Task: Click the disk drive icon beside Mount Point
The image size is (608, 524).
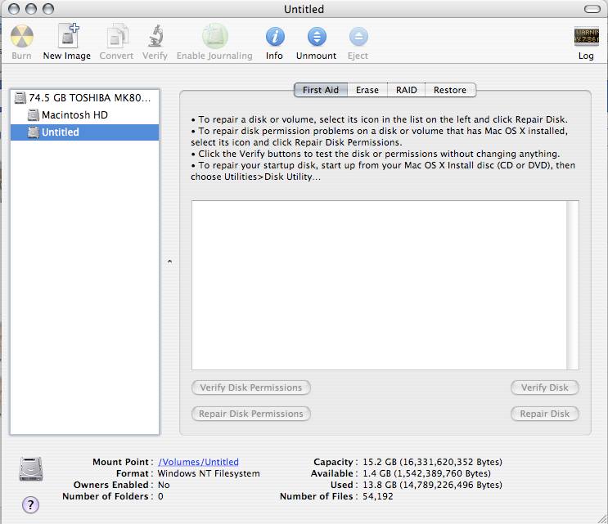Action: tap(31, 468)
